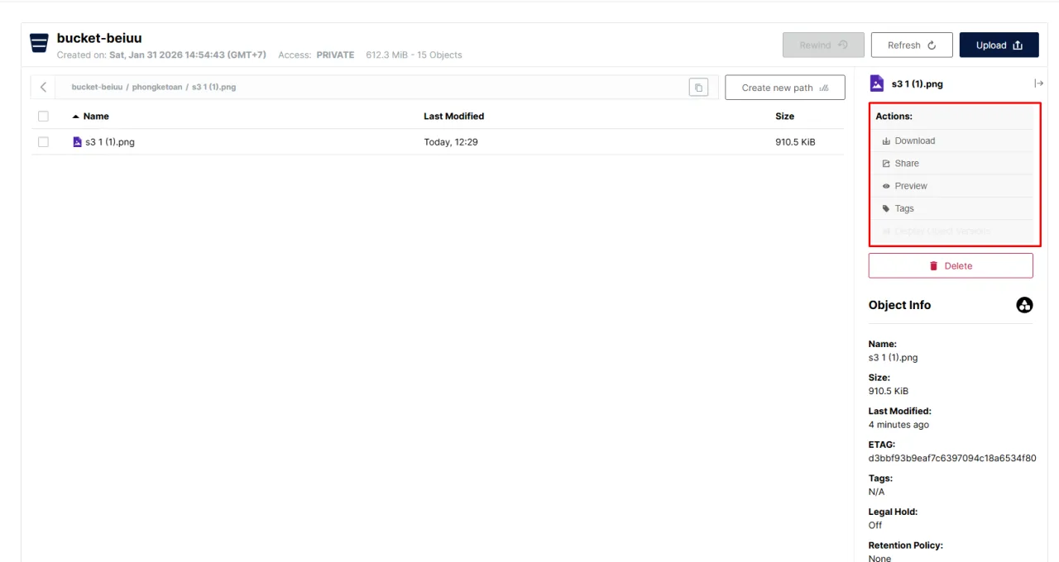This screenshot has height=562, width=1059.
Task: Click the Upload button
Action: point(999,45)
